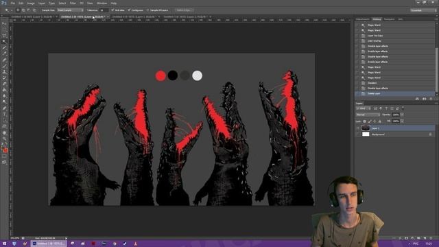
Task: Open the Normal blend mode dropdown
Action: click(x=368, y=115)
